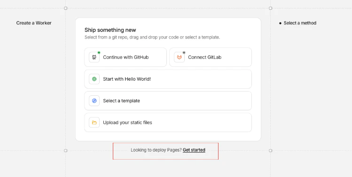
Task: Start with Hello World! option
Action: click(x=168, y=79)
